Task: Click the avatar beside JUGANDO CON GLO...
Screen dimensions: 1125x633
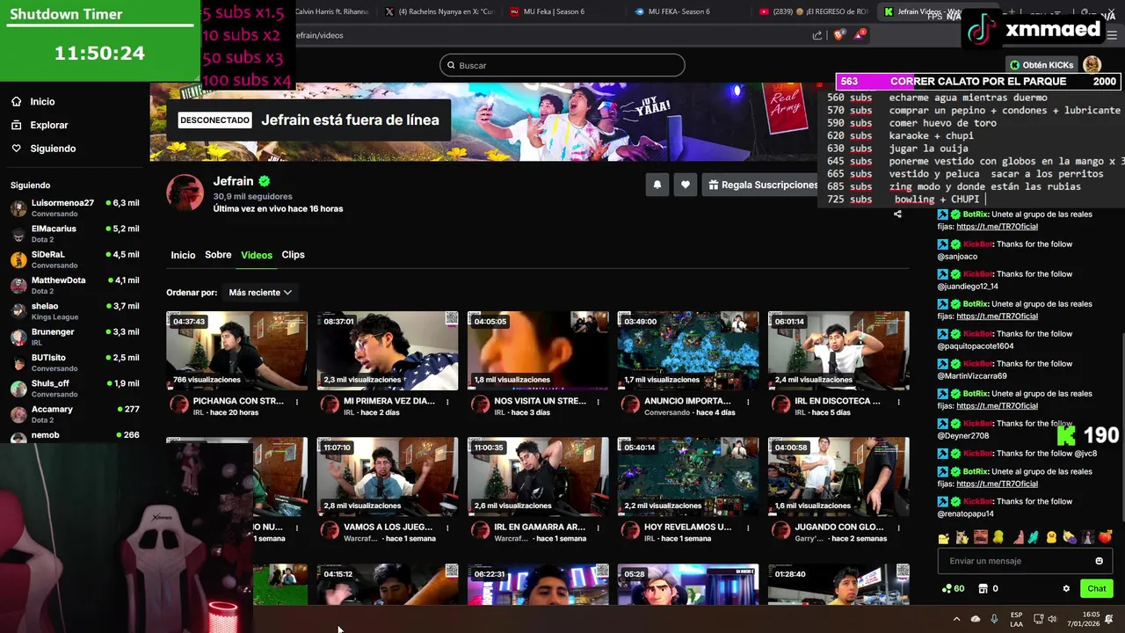Action: (x=780, y=530)
